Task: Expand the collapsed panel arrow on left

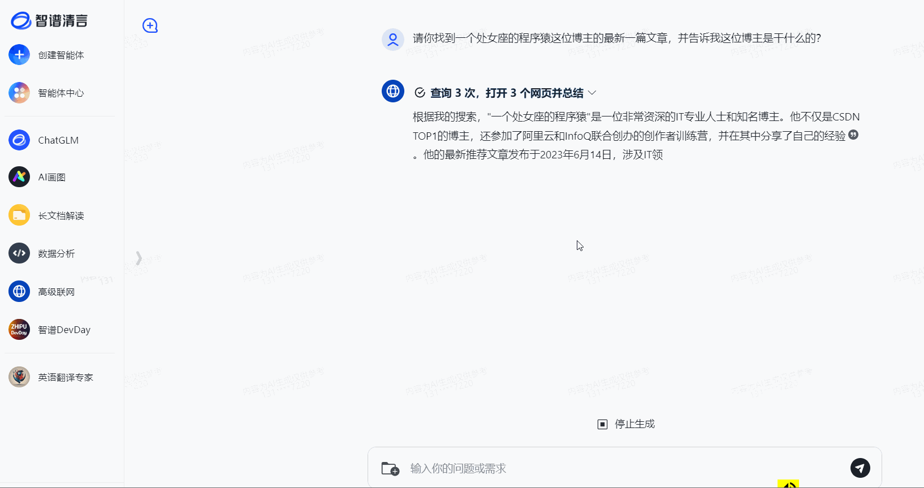Action: pos(139,258)
